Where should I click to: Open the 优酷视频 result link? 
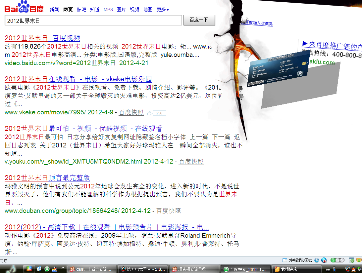pyautogui.click(x=83, y=128)
